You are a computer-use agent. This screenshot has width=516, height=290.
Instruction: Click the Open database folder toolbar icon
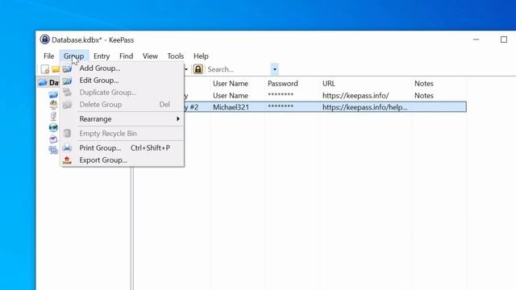pos(56,69)
